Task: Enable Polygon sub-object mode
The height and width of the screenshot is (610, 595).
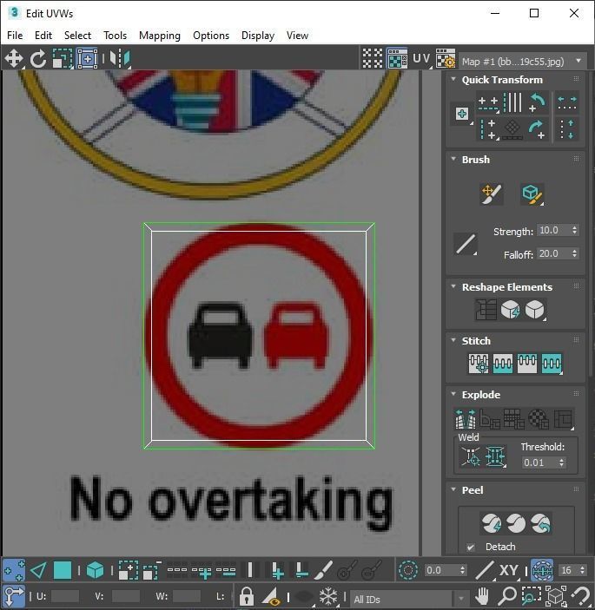Action: coord(63,571)
